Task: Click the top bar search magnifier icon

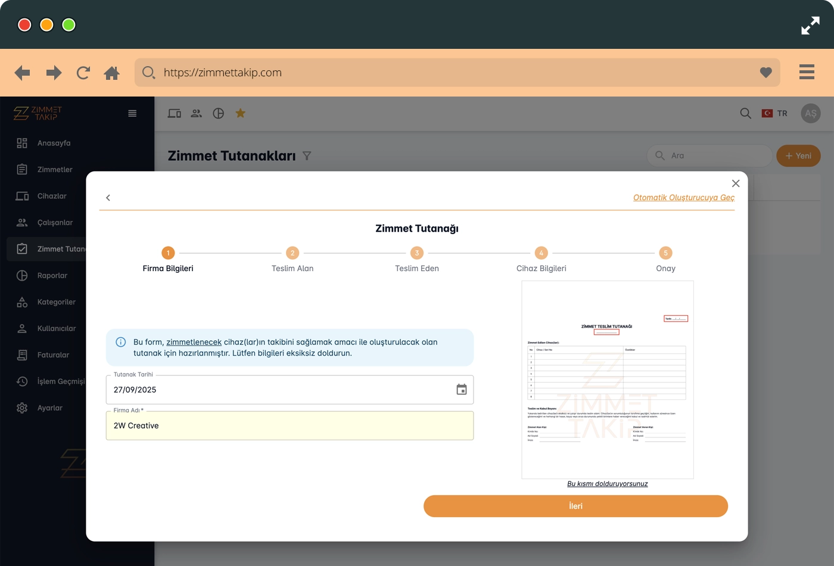Action: click(745, 113)
